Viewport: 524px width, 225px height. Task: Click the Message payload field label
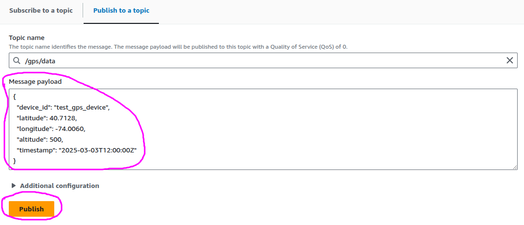coord(36,81)
